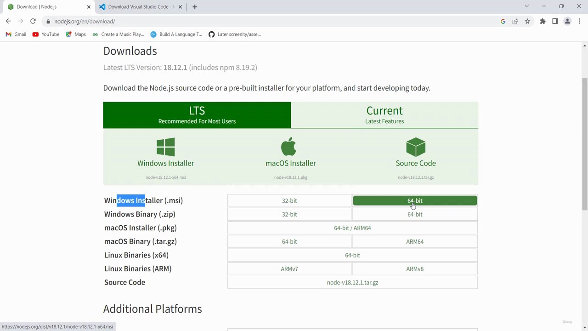Image resolution: width=588 pixels, height=331 pixels.
Task: Click the Downloads heading text
Action: tap(130, 51)
